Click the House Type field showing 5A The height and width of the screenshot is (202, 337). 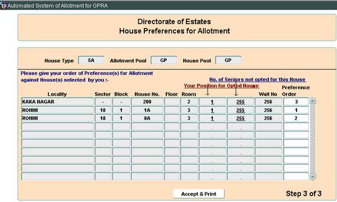pos(92,60)
